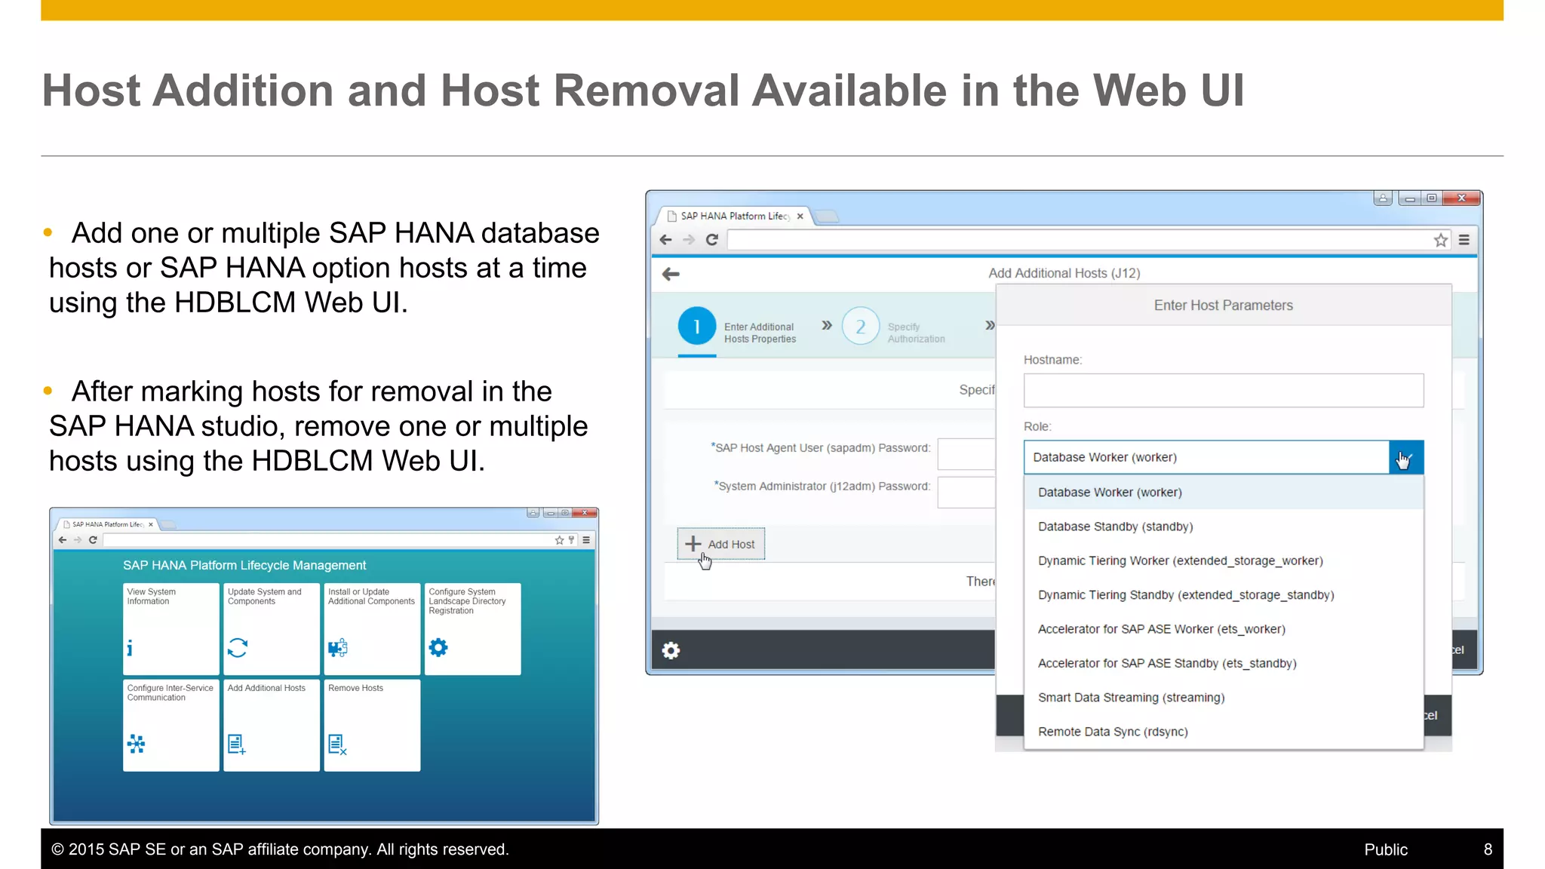Choose Smart Data Streaming (streaming) option

[x=1224, y=698]
